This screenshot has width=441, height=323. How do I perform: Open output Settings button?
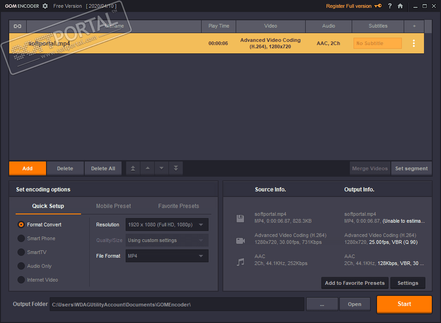pos(408,283)
